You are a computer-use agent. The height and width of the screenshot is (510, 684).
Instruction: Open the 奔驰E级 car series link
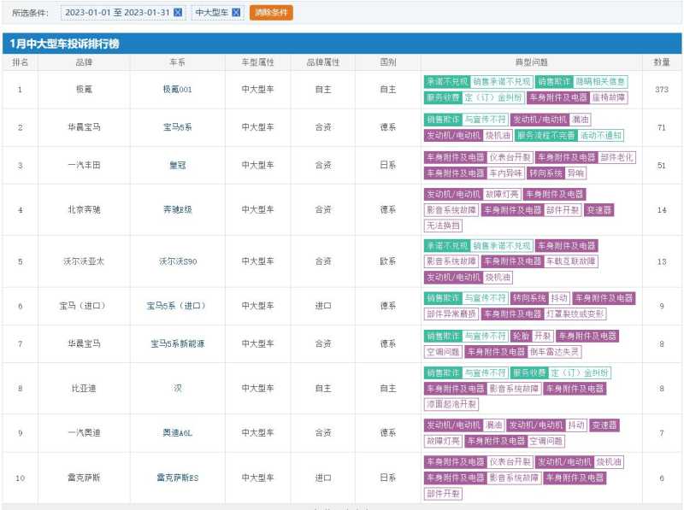178,209
